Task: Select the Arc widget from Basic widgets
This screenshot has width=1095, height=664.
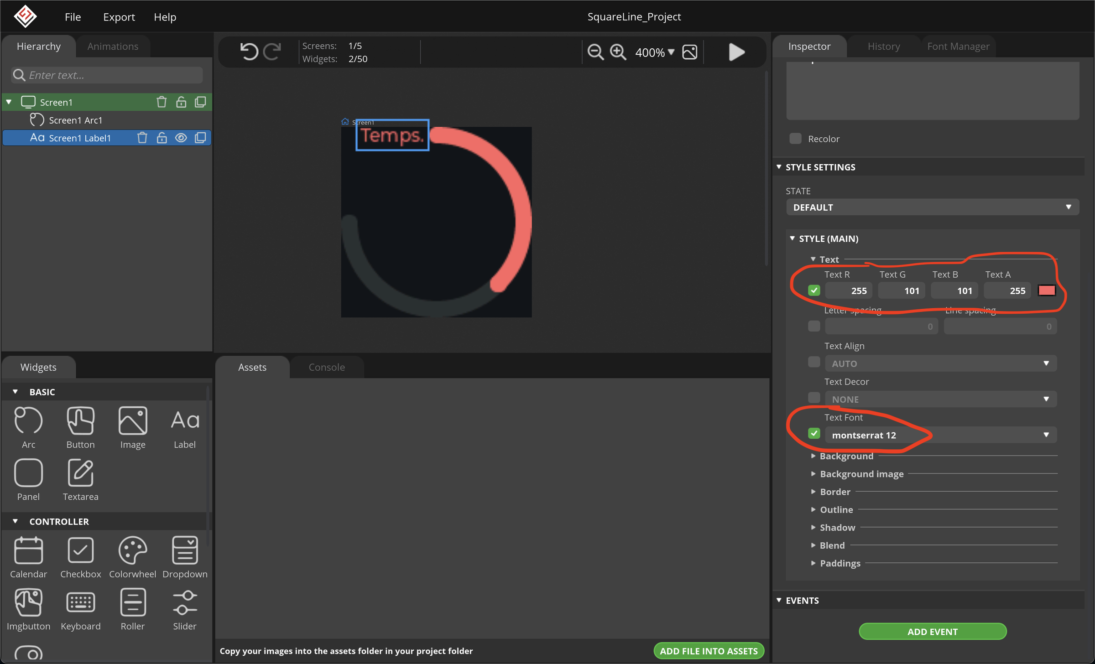Action: (x=28, y=426)
